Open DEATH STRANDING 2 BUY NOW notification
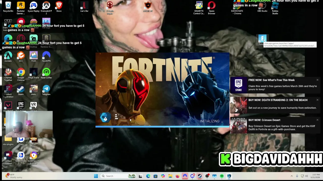323x181 pixels. (275, 105)
